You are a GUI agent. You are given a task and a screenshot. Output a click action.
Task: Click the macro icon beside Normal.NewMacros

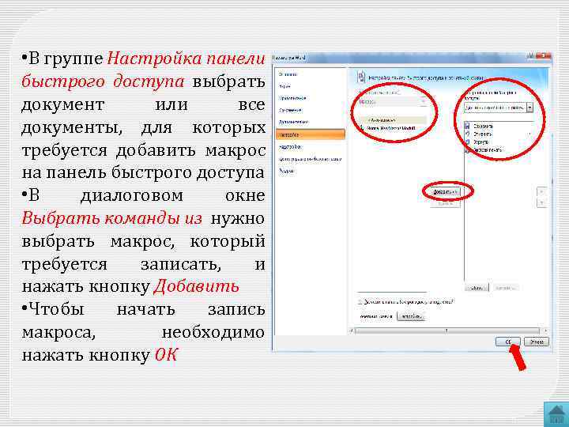362,128
